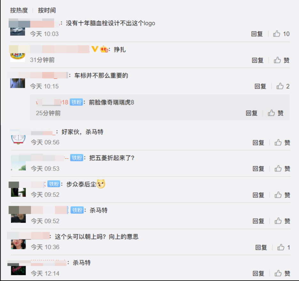Viewport: 299px width, 281px height.
Task: Like the 把五菱折起来了 comment
Action: tap(282, 169)
